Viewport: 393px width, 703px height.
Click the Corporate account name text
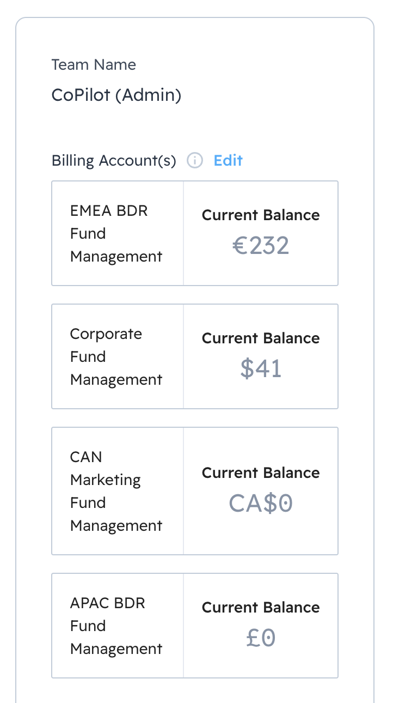click(116, 356)
